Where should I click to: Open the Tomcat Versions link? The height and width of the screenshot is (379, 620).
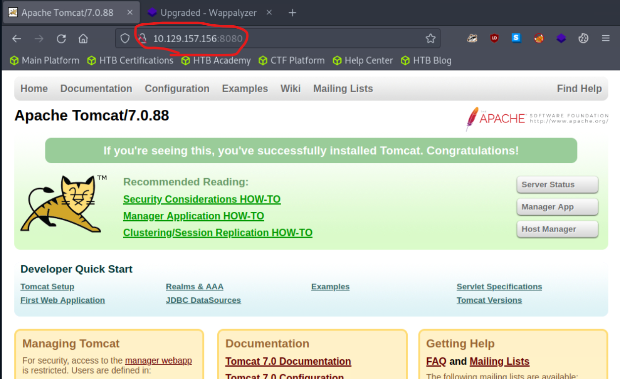coord(489,300)
